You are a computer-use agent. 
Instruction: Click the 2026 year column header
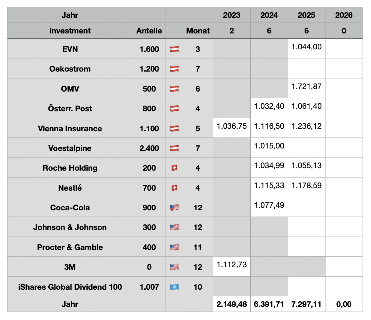[344, 15]
